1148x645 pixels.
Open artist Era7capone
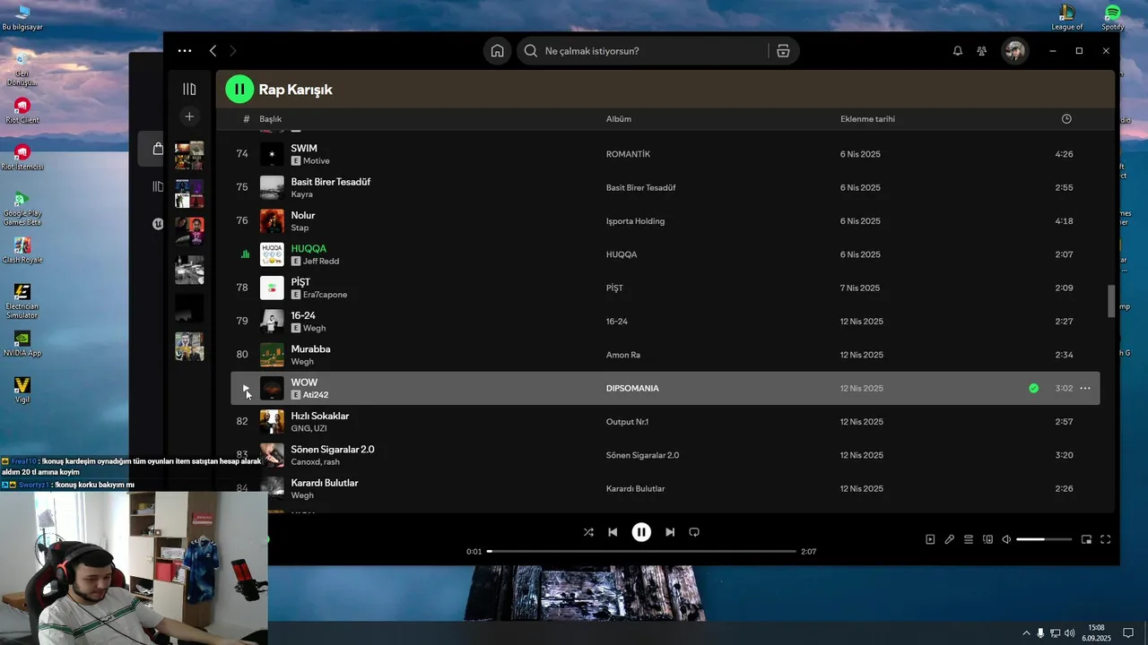pyautogui.click(x=325, y=295)
